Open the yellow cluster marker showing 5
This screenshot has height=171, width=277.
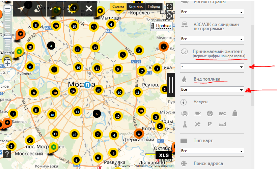coord(122,55)
